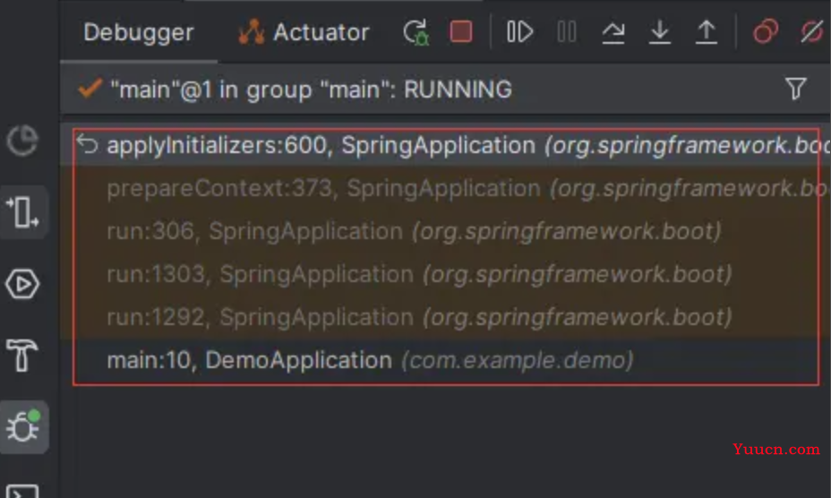Image resolution: width=831 pixels, height=498 pixels.
Task: Resume program execution
Action: (519, 32)
